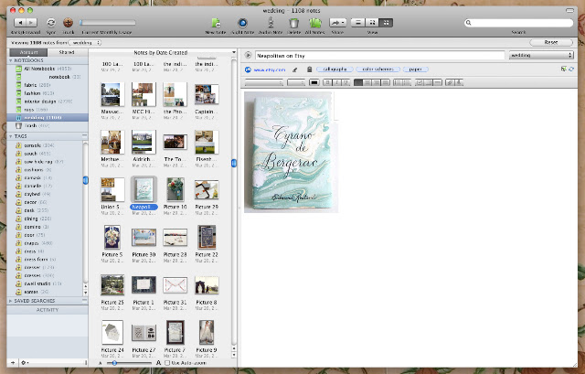Create a New Note

point(216,23)
